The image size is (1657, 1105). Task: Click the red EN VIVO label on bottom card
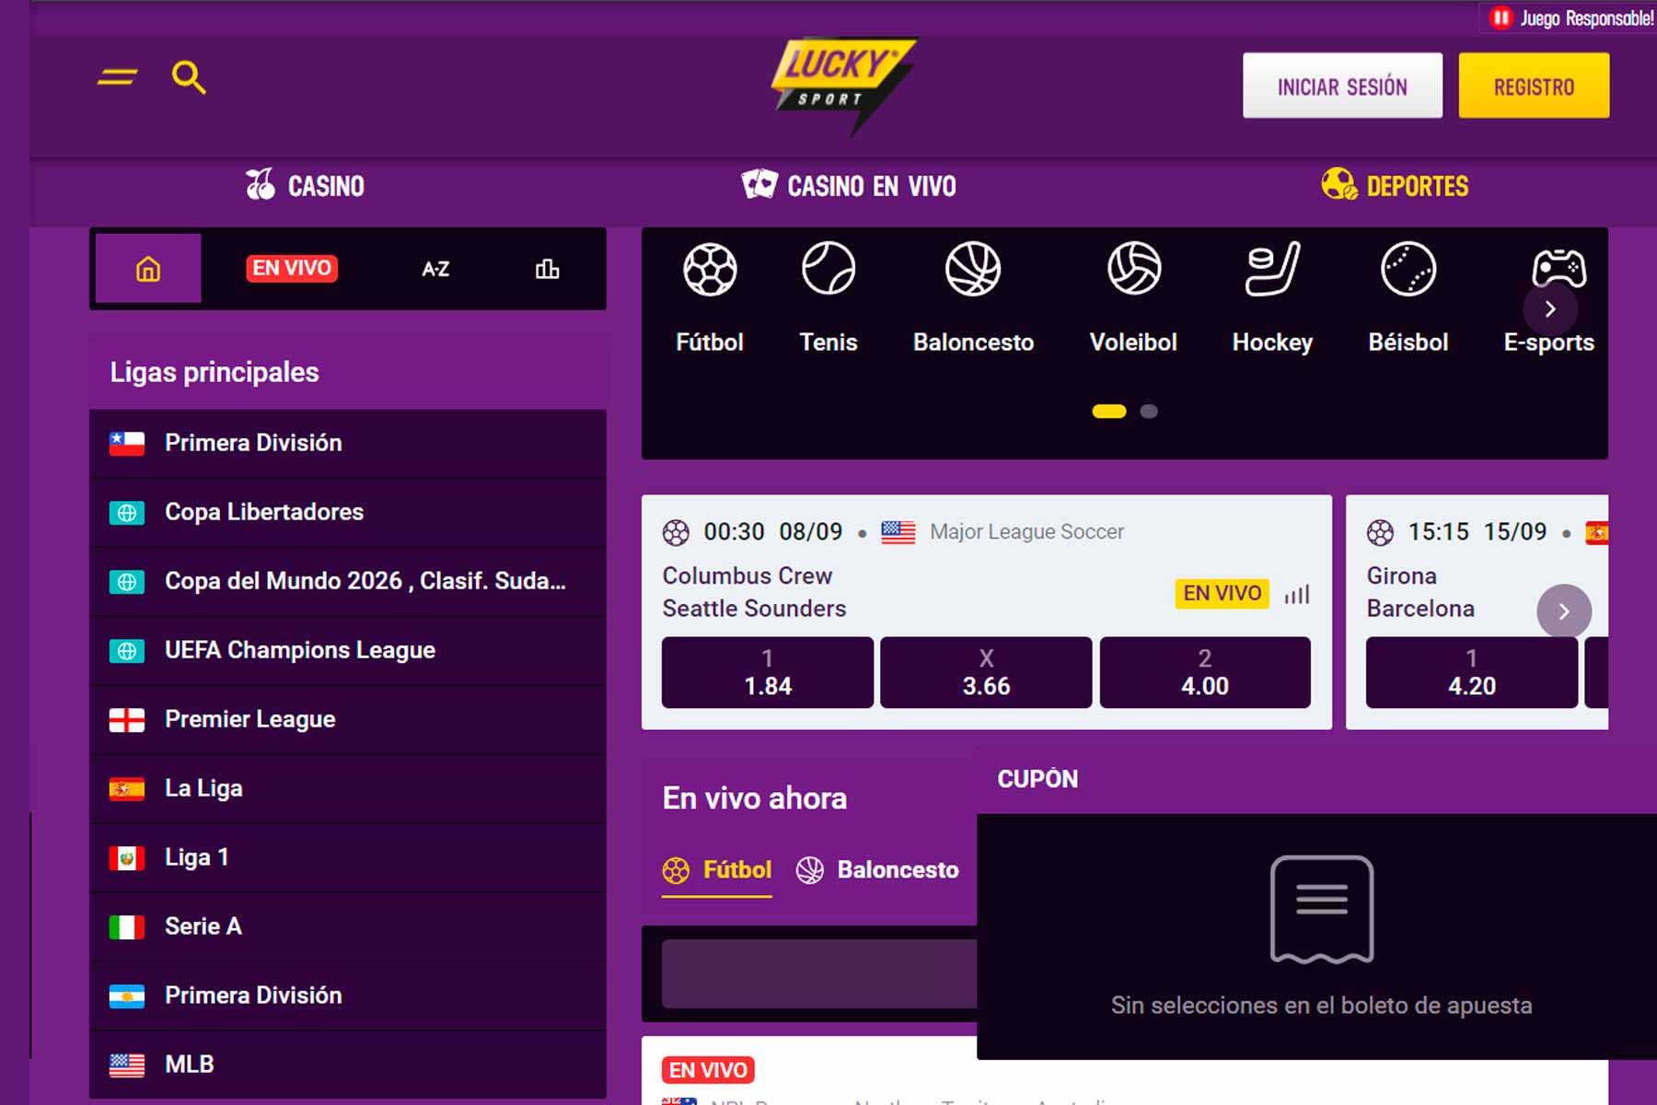(x=708, y=1070)
